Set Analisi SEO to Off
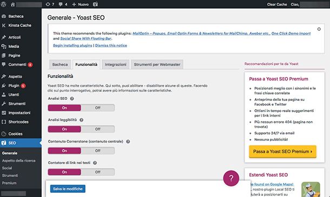330x197 pixels. (98, 108)
